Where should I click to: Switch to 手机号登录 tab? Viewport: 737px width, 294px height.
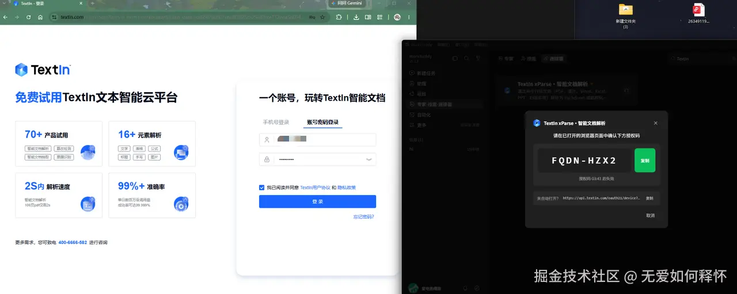[x=276, y=122]
